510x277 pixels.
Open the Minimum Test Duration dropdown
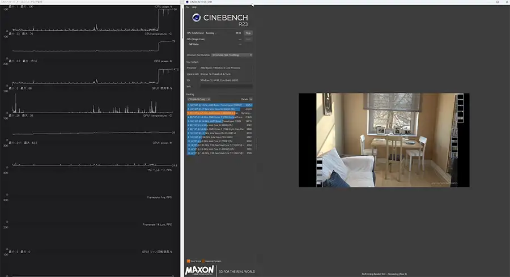click(x=232, y=55)
